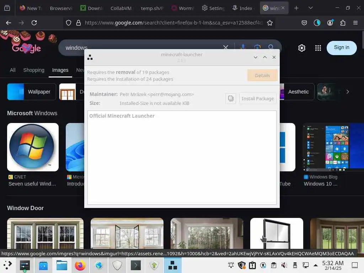Open the Windows Blog Windows 10 thumbnail
Screen dimensions: 364x273
click(333, 147)
